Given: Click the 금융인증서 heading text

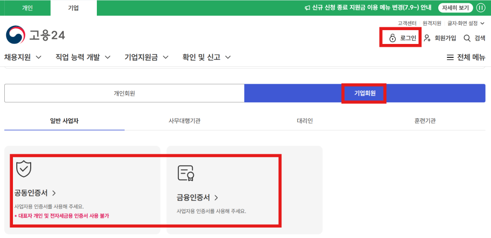Looking at the screenshot, I should point(193,197).
